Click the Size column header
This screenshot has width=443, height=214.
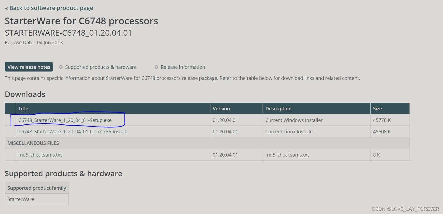click(390, 108)
